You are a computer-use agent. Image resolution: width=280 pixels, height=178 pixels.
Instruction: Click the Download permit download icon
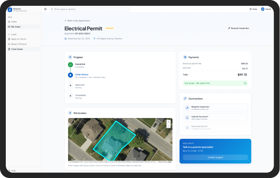click(x=187, y=127)
